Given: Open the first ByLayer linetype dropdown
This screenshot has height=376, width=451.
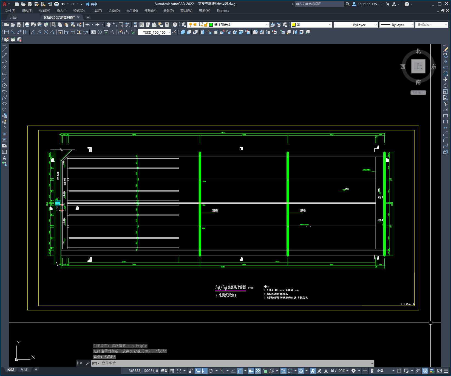Looking at the screenshot, I should click(x=356, y=25).
